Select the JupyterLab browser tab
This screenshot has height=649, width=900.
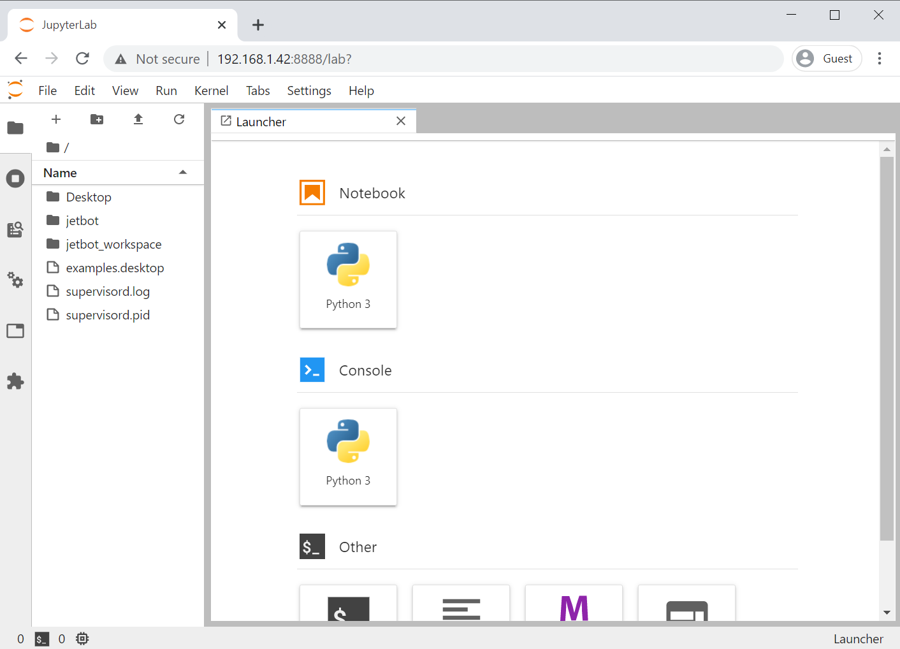point(122,25)
